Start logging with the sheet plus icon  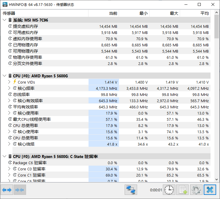click(183, 190)
